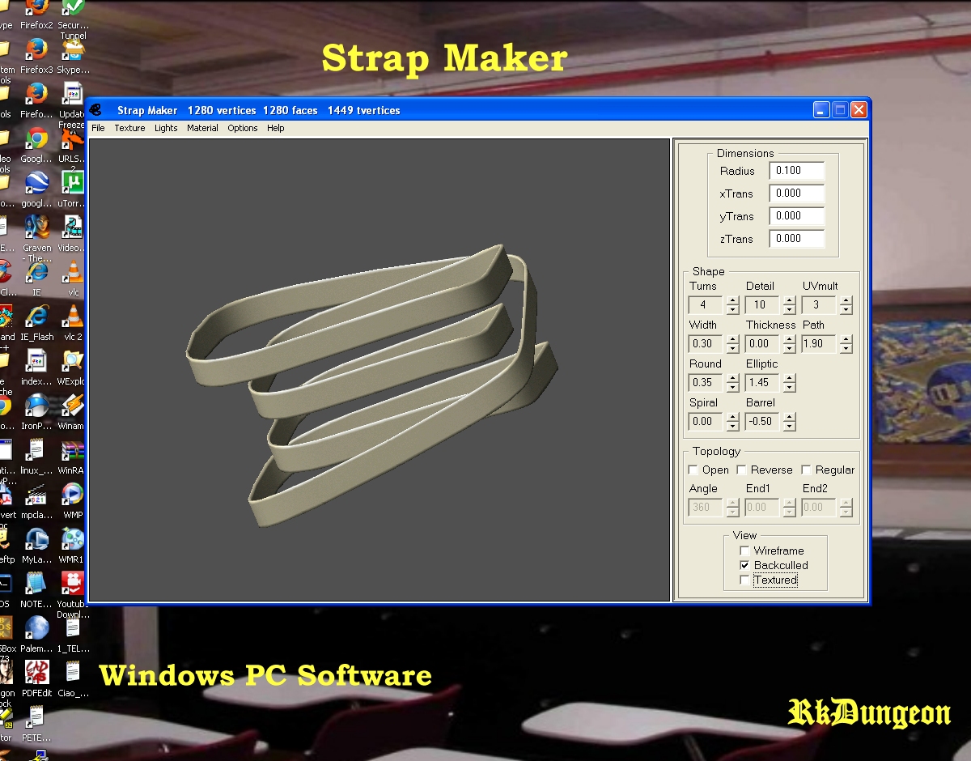This screenshot has width=971, height=761.
Task: Click the Strap Maker title bar app icon
Action: pos(96,110)
